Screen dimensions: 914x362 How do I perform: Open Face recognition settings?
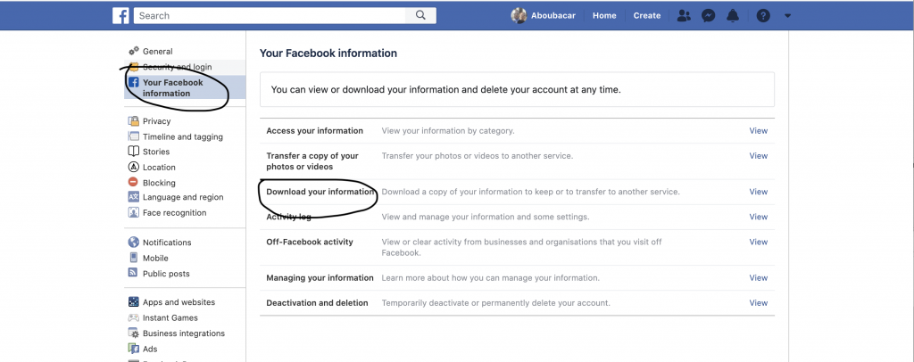click(174, 213)
